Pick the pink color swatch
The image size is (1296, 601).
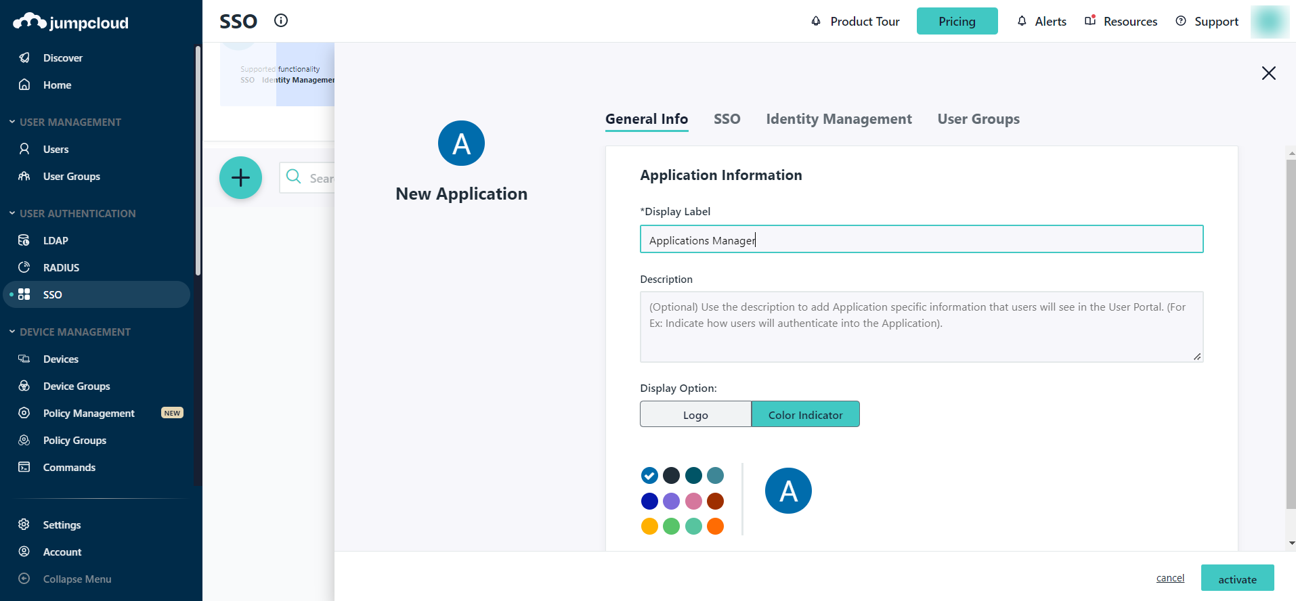coord(693,501)
